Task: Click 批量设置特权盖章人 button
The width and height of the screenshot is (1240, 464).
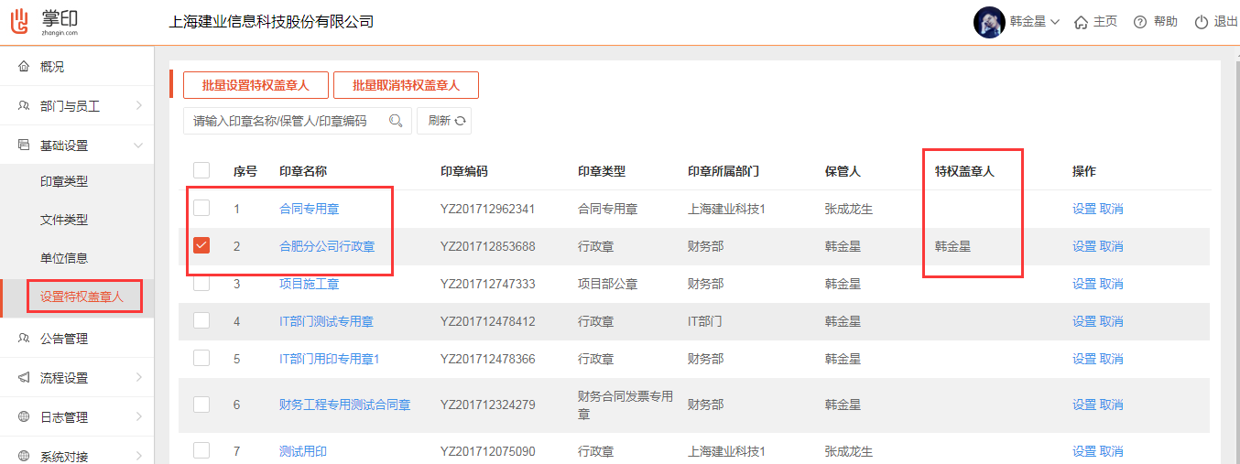Action: pyautogui.click(x=256, y=85)
